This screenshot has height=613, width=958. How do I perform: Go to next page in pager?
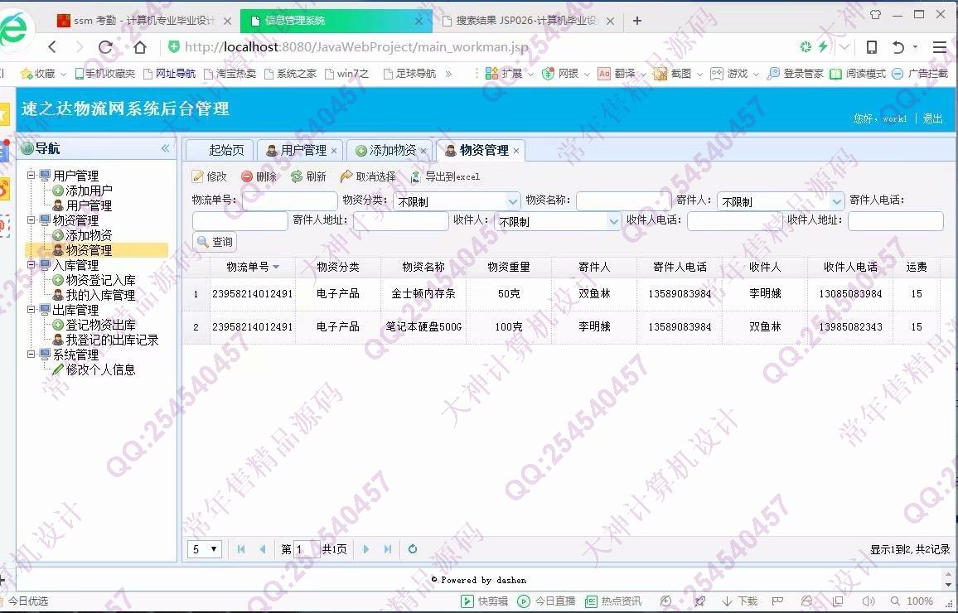[x=366, y=549]
